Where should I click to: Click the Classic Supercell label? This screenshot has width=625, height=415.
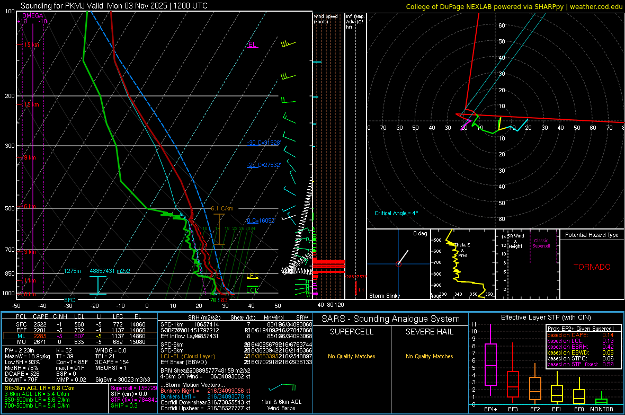[541, 243]
